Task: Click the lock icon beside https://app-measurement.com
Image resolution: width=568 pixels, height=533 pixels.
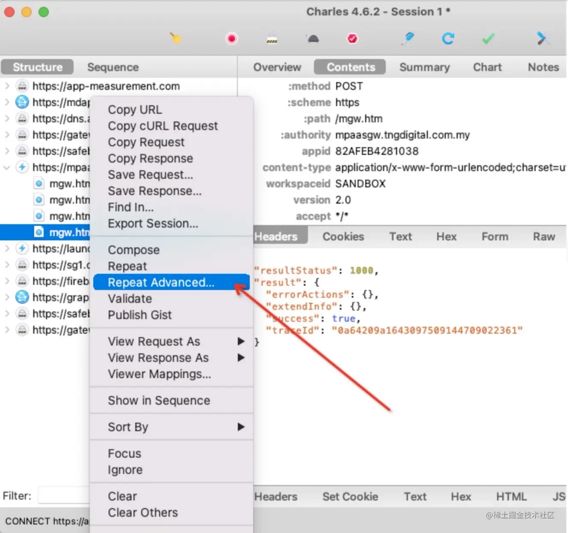Action: click(x=22, y=86)
